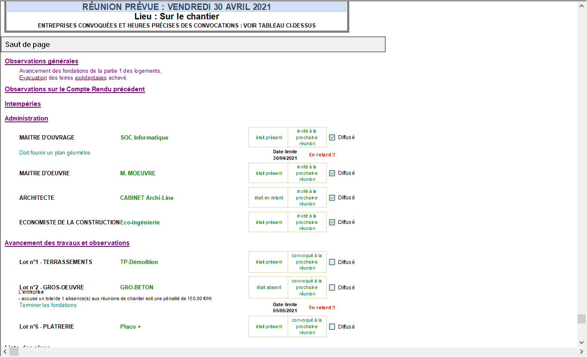The image size is (587, 357).
Task: Open Avancement des travaux et observations
Action: point(67,243)
